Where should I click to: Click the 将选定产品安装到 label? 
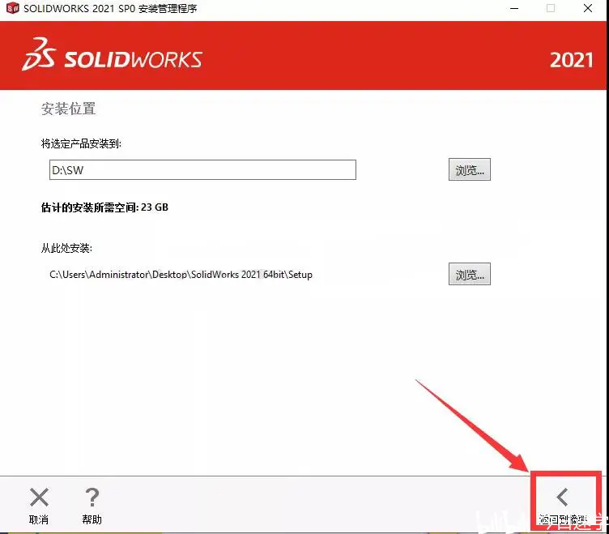click(81, 143)
